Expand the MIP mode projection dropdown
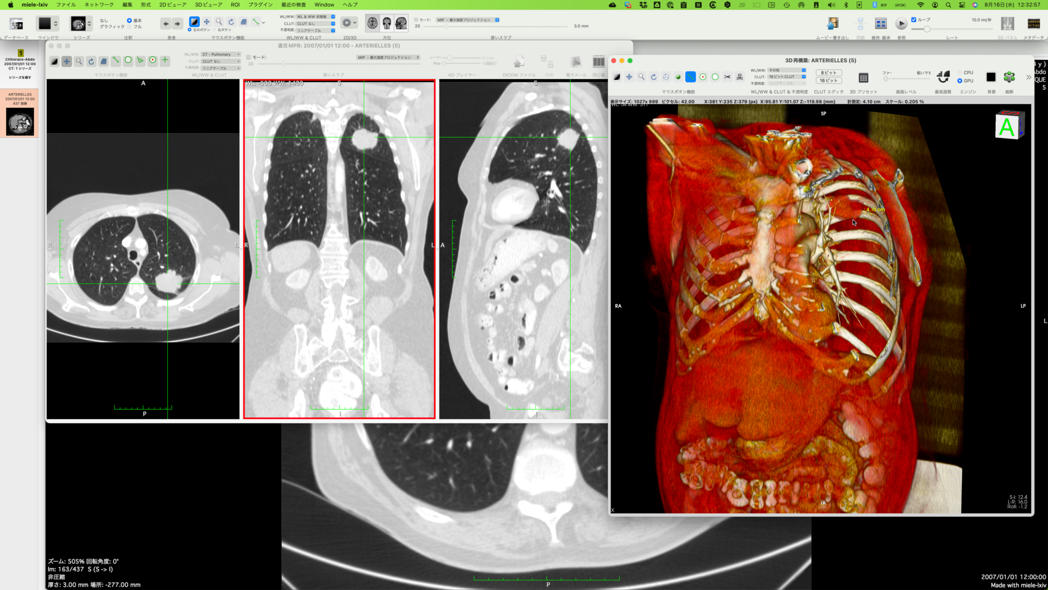The image size is (1048, 590). [467, 20]
